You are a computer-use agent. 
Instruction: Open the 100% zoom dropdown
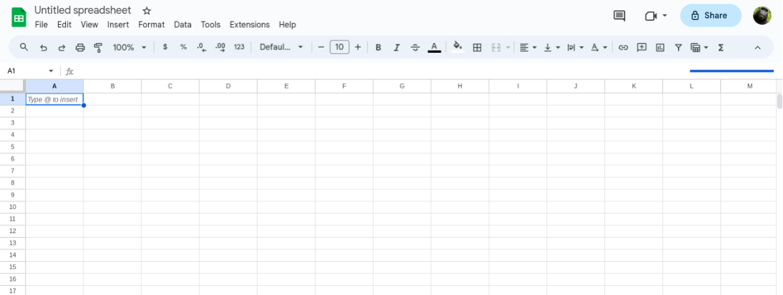click(128, 47)
